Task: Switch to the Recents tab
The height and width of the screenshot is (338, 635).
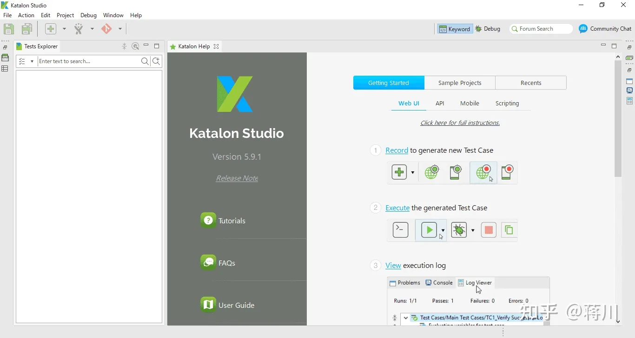Action: coord(531,83)
